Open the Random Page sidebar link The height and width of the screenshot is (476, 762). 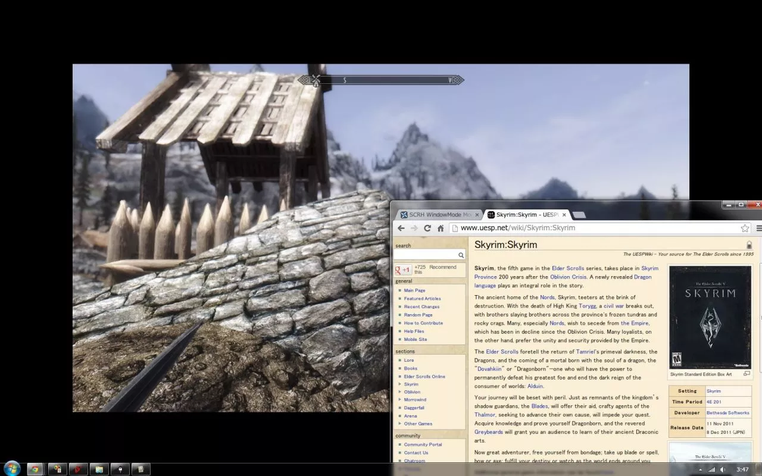click(x=418, y=315)
